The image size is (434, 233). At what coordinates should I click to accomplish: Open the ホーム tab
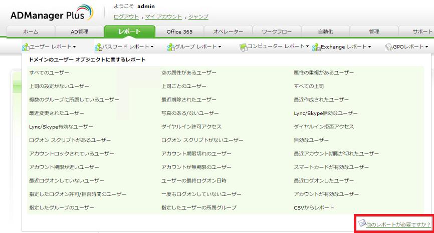coord(31,31)
